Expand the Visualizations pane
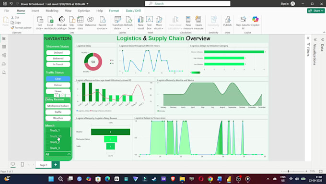The height and width of the screenshot is (184, 326). pyautogui.click(x=315, y=39)
